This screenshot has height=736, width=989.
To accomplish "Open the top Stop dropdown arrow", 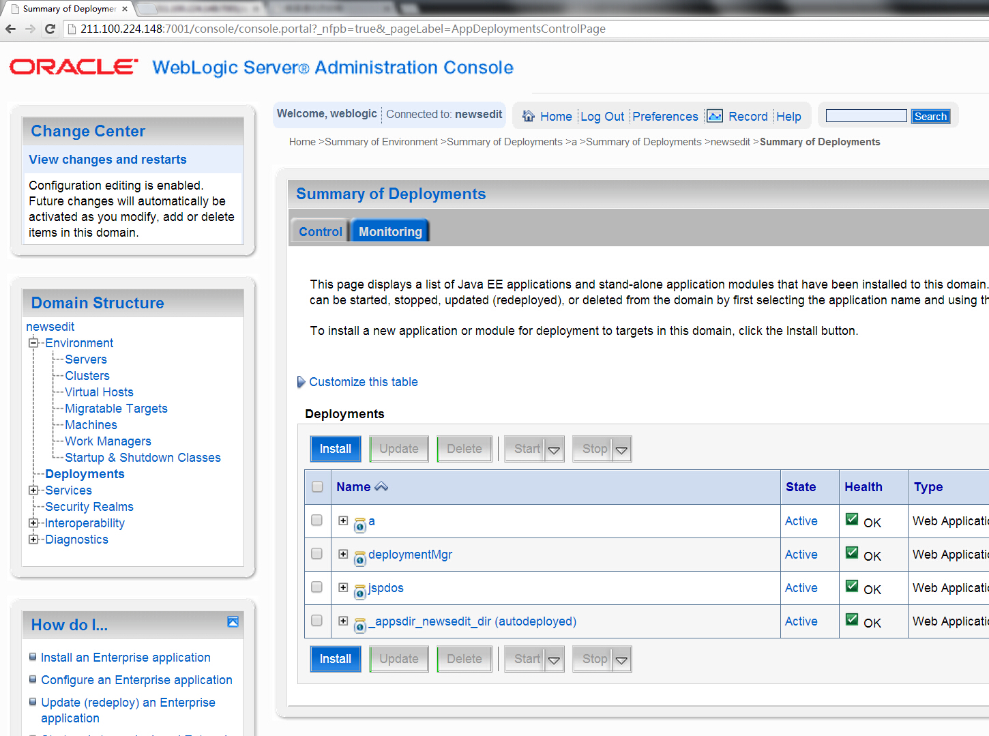I will [621, 449].
